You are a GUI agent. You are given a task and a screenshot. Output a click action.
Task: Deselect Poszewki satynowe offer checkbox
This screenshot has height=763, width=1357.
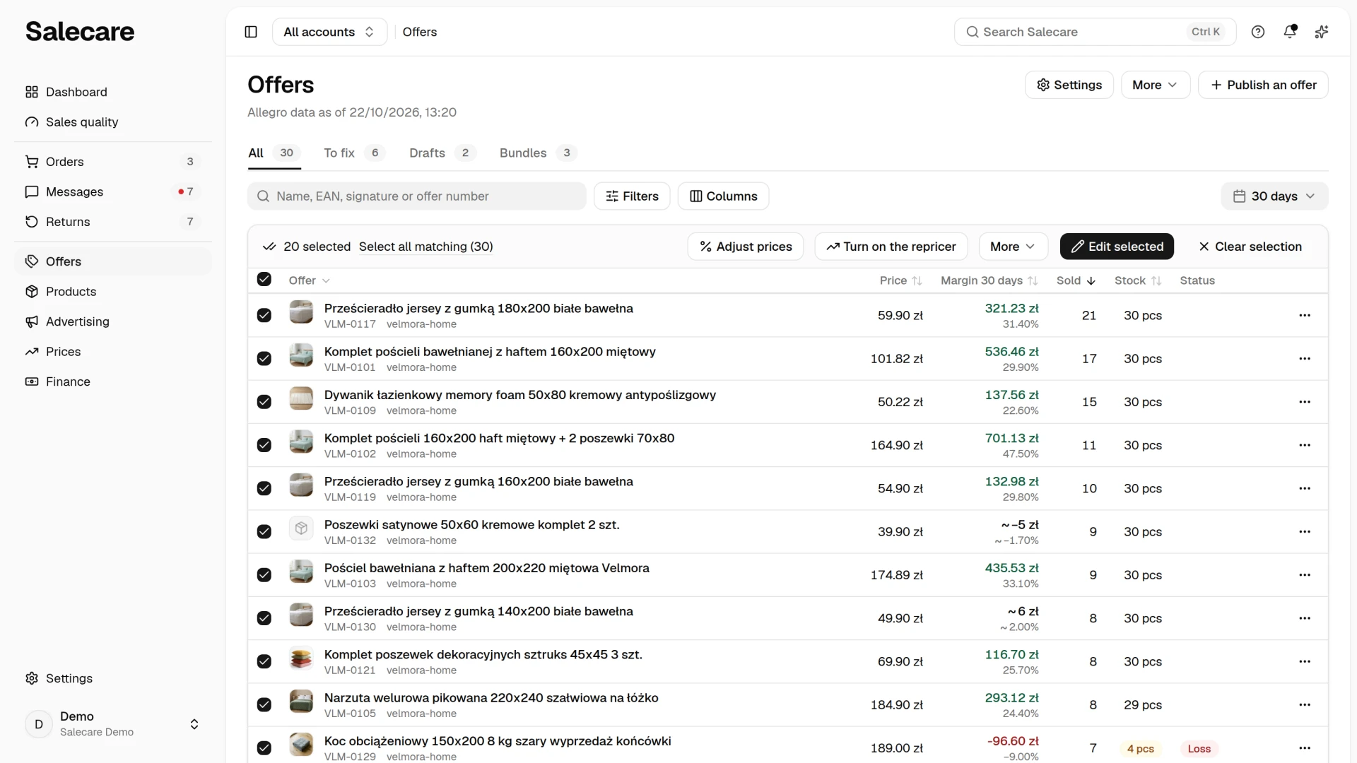coord(264,531)
